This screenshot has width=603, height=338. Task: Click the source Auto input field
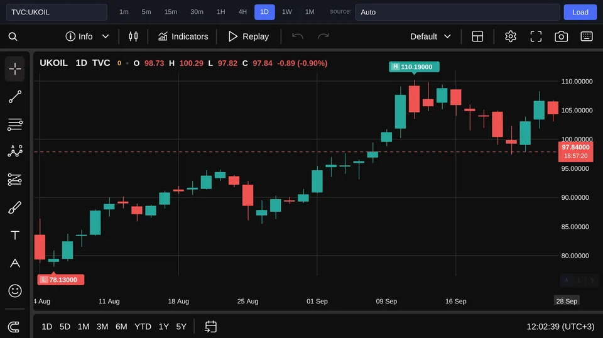click(457, 12)
